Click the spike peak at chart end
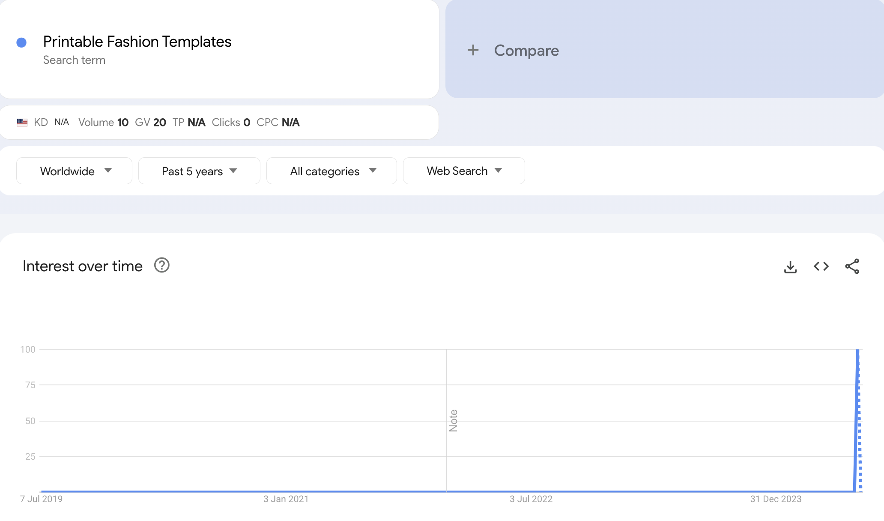The width and height of the screenshot is (884, 521). pyautogui.click(x=857, y=351)
